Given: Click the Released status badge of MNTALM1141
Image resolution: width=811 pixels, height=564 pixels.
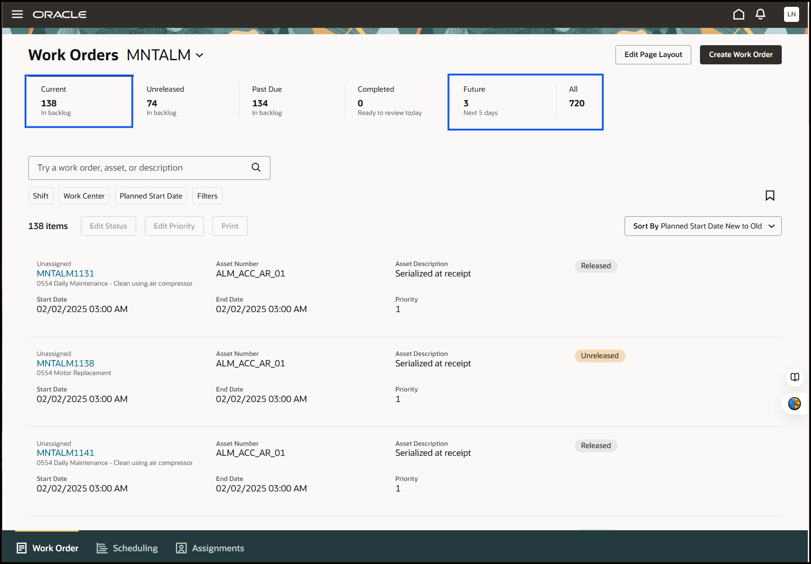Looking at the screenshot, I should [596, 446].
